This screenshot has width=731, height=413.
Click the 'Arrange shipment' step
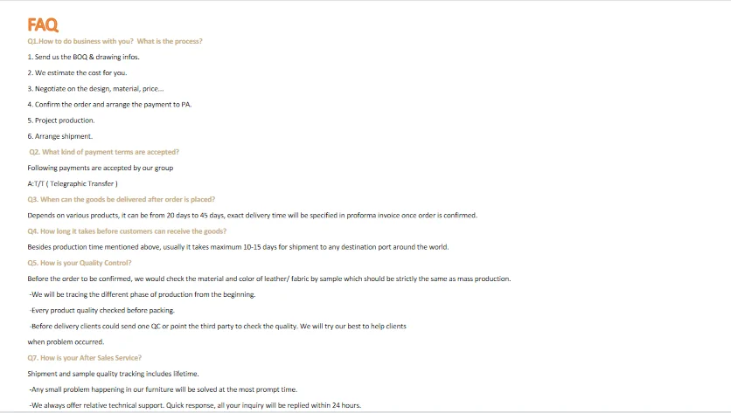click(x=60, y=136)
